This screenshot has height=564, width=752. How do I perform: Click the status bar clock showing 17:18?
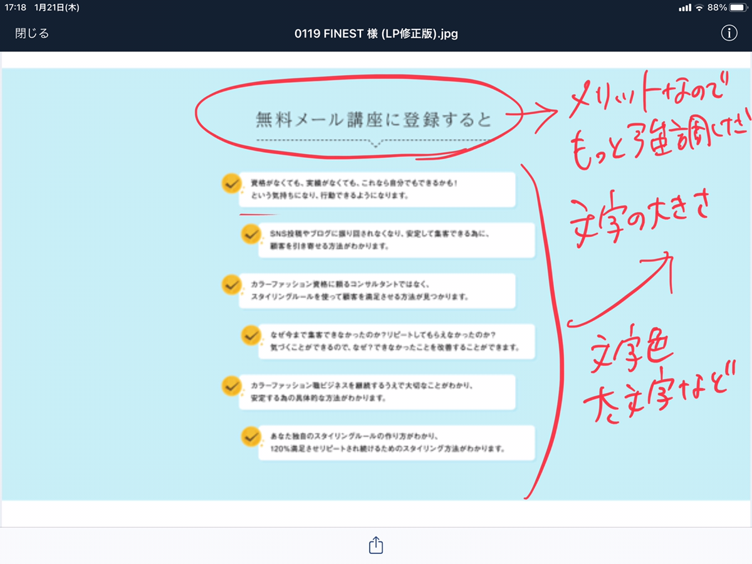15,8
